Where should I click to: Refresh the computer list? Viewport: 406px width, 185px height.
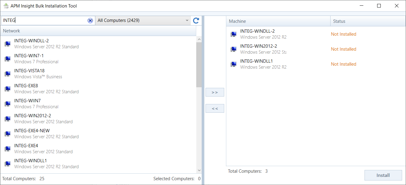point(196,20)
